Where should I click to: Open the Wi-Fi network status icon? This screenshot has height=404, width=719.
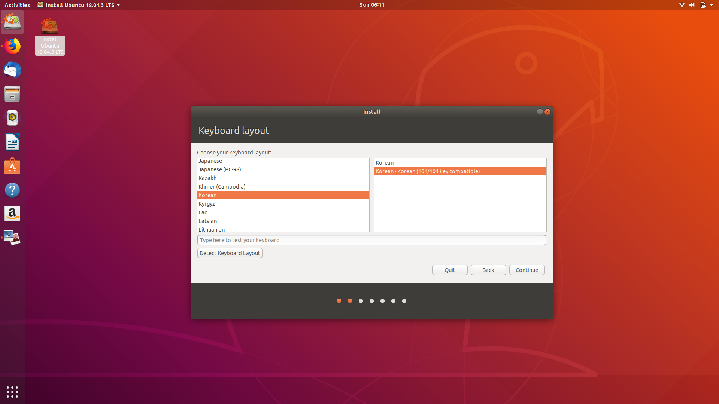(682, 5)
